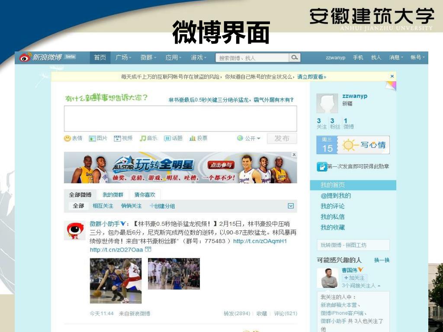The width and height of the screenshot is (443, 332).
Task: Click 微群小助手 username link
Action: [x=105, y=224]
